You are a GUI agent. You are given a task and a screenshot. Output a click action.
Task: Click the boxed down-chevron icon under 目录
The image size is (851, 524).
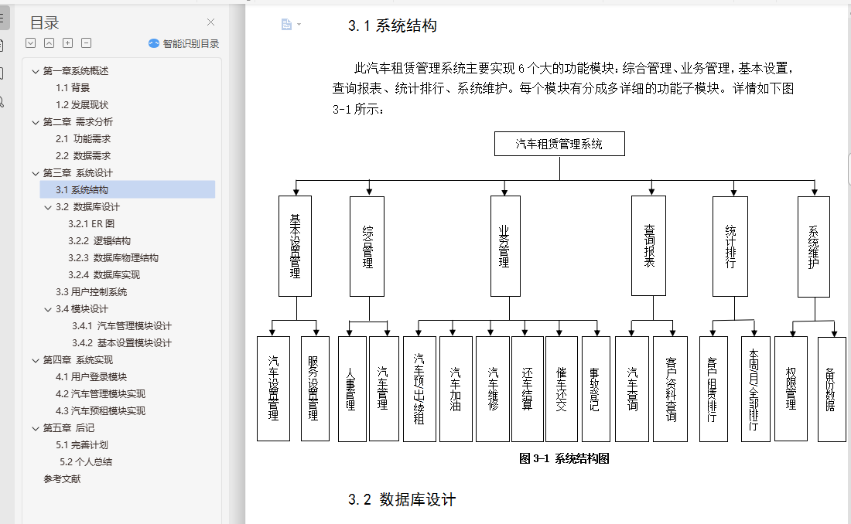[x=30, y=43]
